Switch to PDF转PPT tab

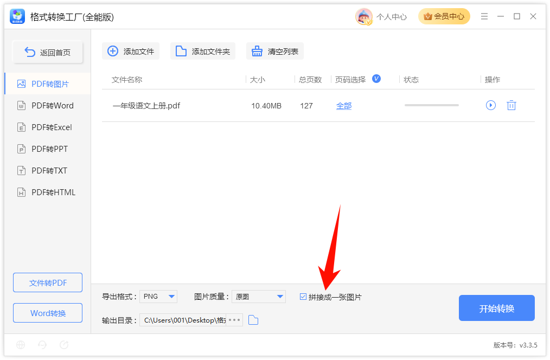coord(47,149)
